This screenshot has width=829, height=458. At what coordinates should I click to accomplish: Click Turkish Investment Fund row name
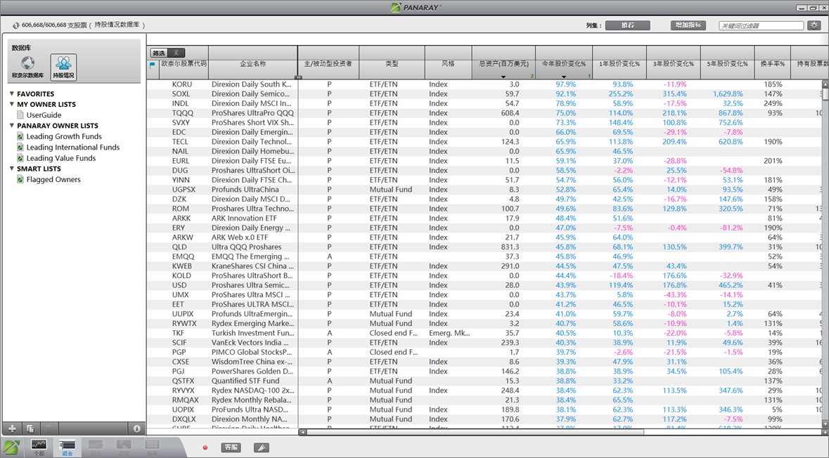tap(252, 334)
